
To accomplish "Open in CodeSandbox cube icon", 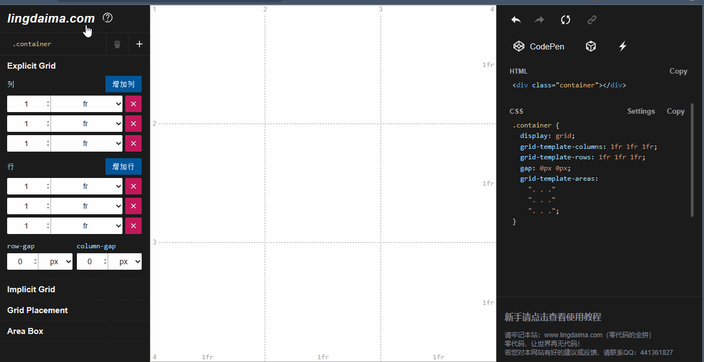I will click(591, 46).
